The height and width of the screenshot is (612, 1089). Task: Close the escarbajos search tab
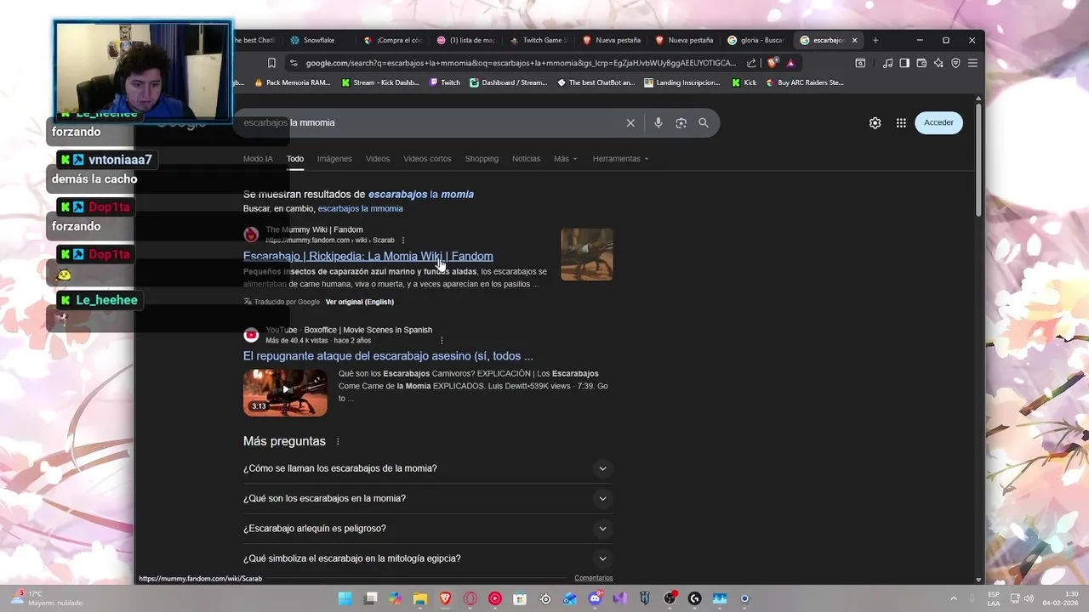coord(854,40)
